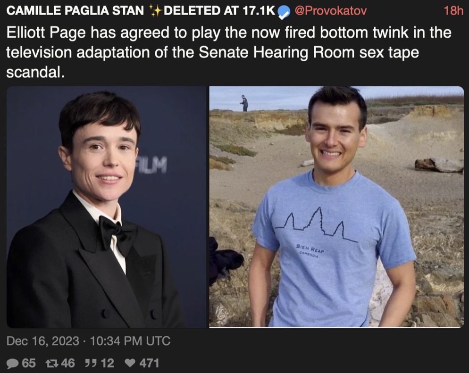
Task: Click the reply speech bubble icon
Action: (13, 364)
